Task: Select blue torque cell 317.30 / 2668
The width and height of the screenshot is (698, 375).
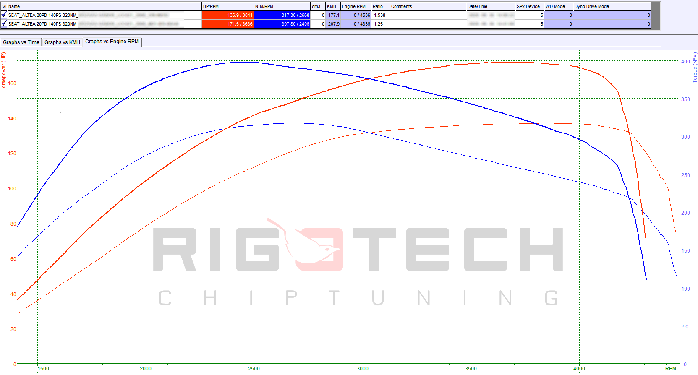Action: tap(282, 15)
